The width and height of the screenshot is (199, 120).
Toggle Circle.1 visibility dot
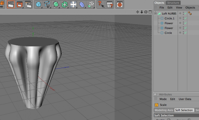(180, 18)
